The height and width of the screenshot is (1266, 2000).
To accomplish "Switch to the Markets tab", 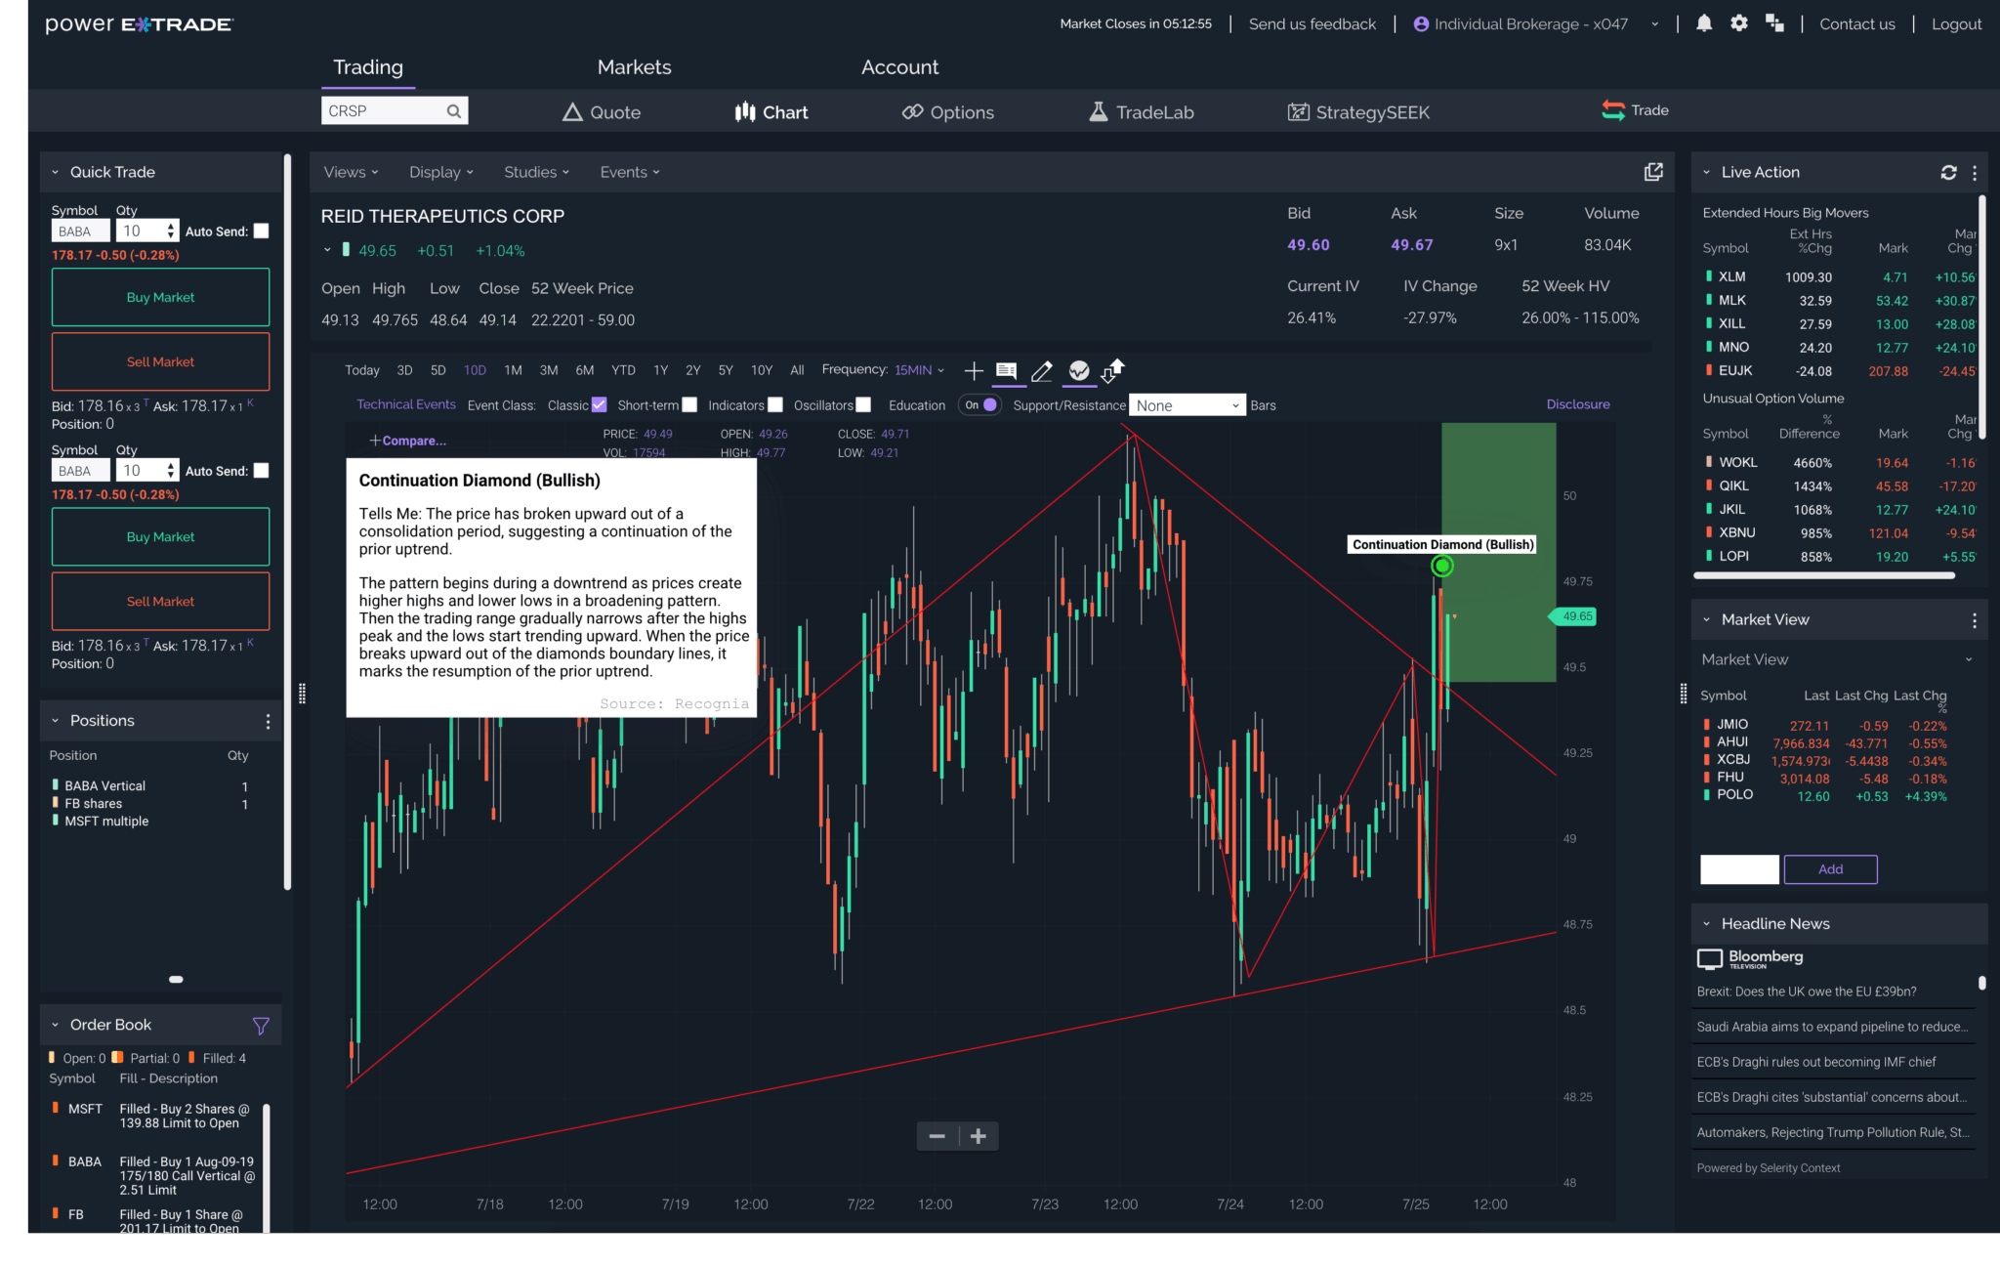I will [634, 66].
